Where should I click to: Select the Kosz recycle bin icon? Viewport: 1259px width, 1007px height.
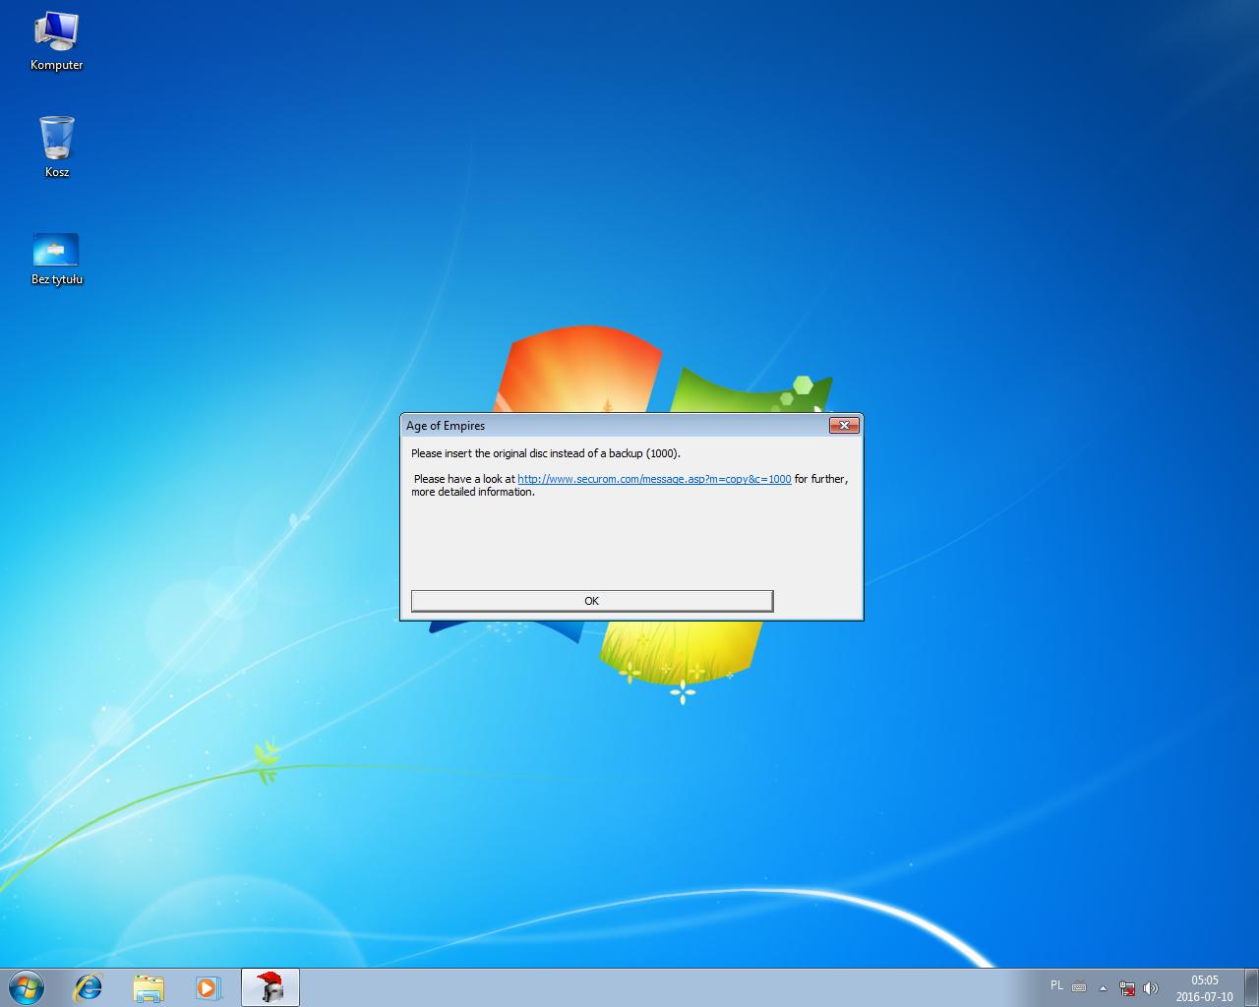pos(56,147)
